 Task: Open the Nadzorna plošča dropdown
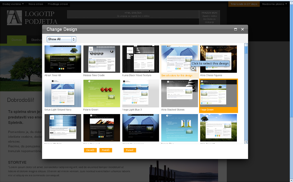[x=275, y=4]
